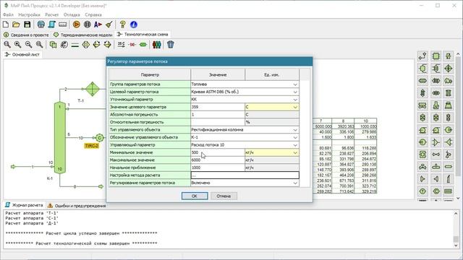Clear results with the broom icon

coord(109,25)
